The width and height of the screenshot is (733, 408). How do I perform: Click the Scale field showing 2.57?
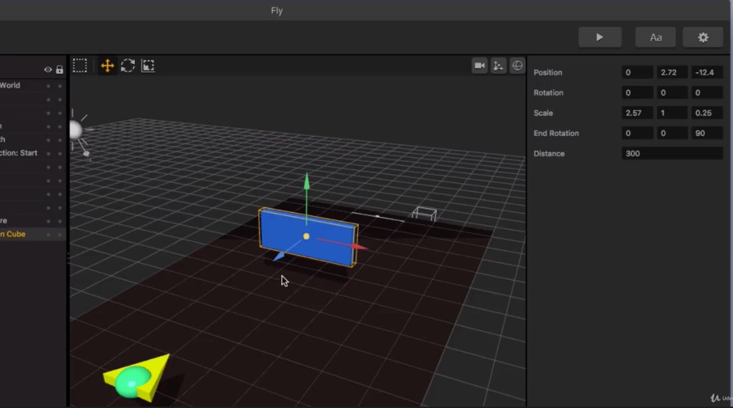tap(636, 112)
